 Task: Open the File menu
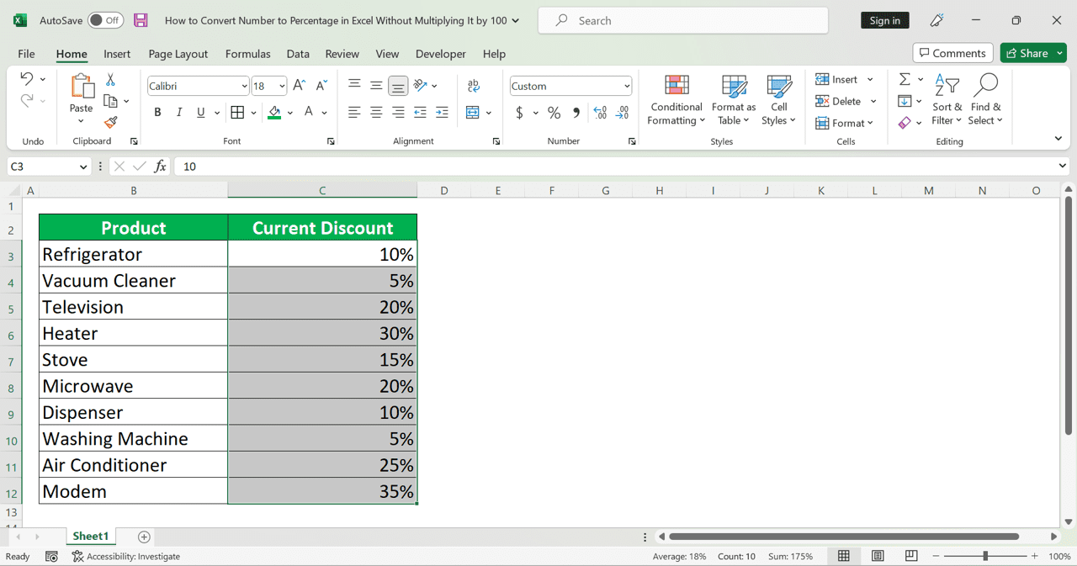click(x=26, y=54)
